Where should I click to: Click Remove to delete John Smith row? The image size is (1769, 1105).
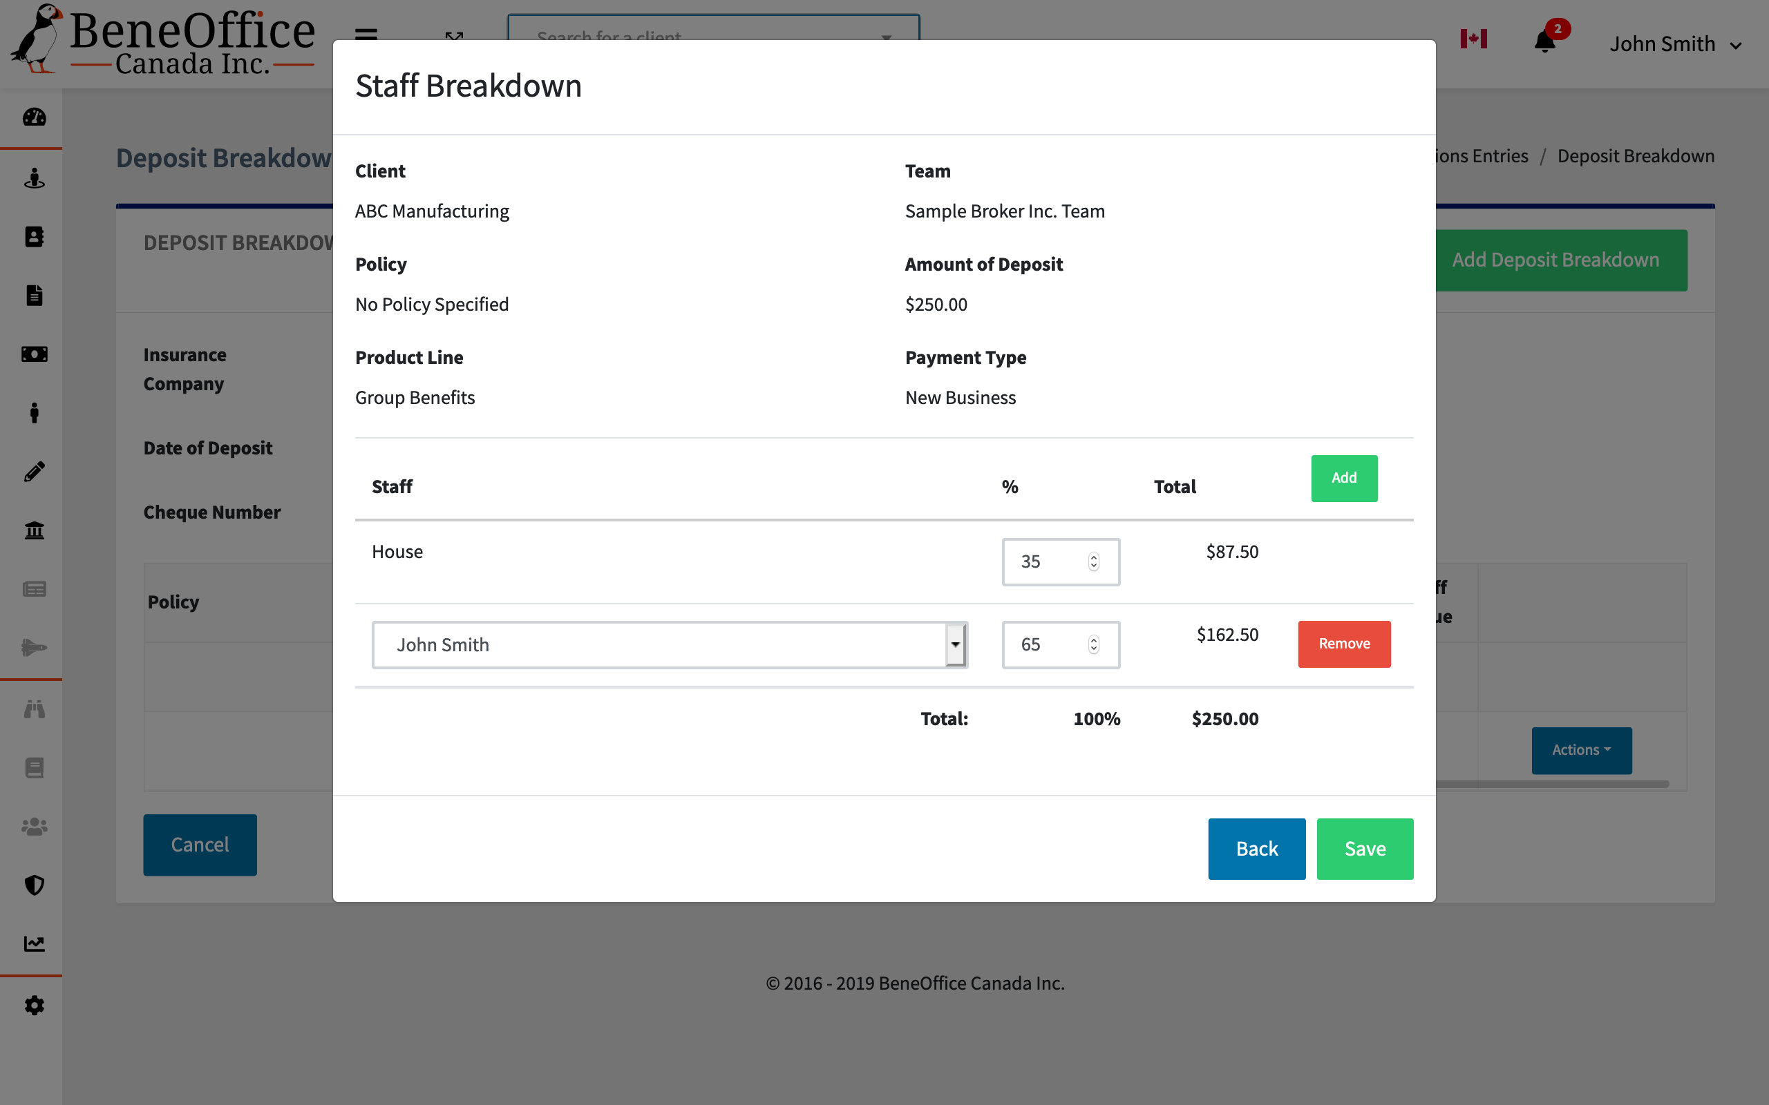[x=1343, y=643]
